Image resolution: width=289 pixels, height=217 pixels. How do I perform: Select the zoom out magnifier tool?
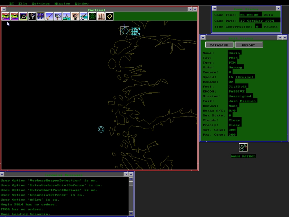click(14, 16)
